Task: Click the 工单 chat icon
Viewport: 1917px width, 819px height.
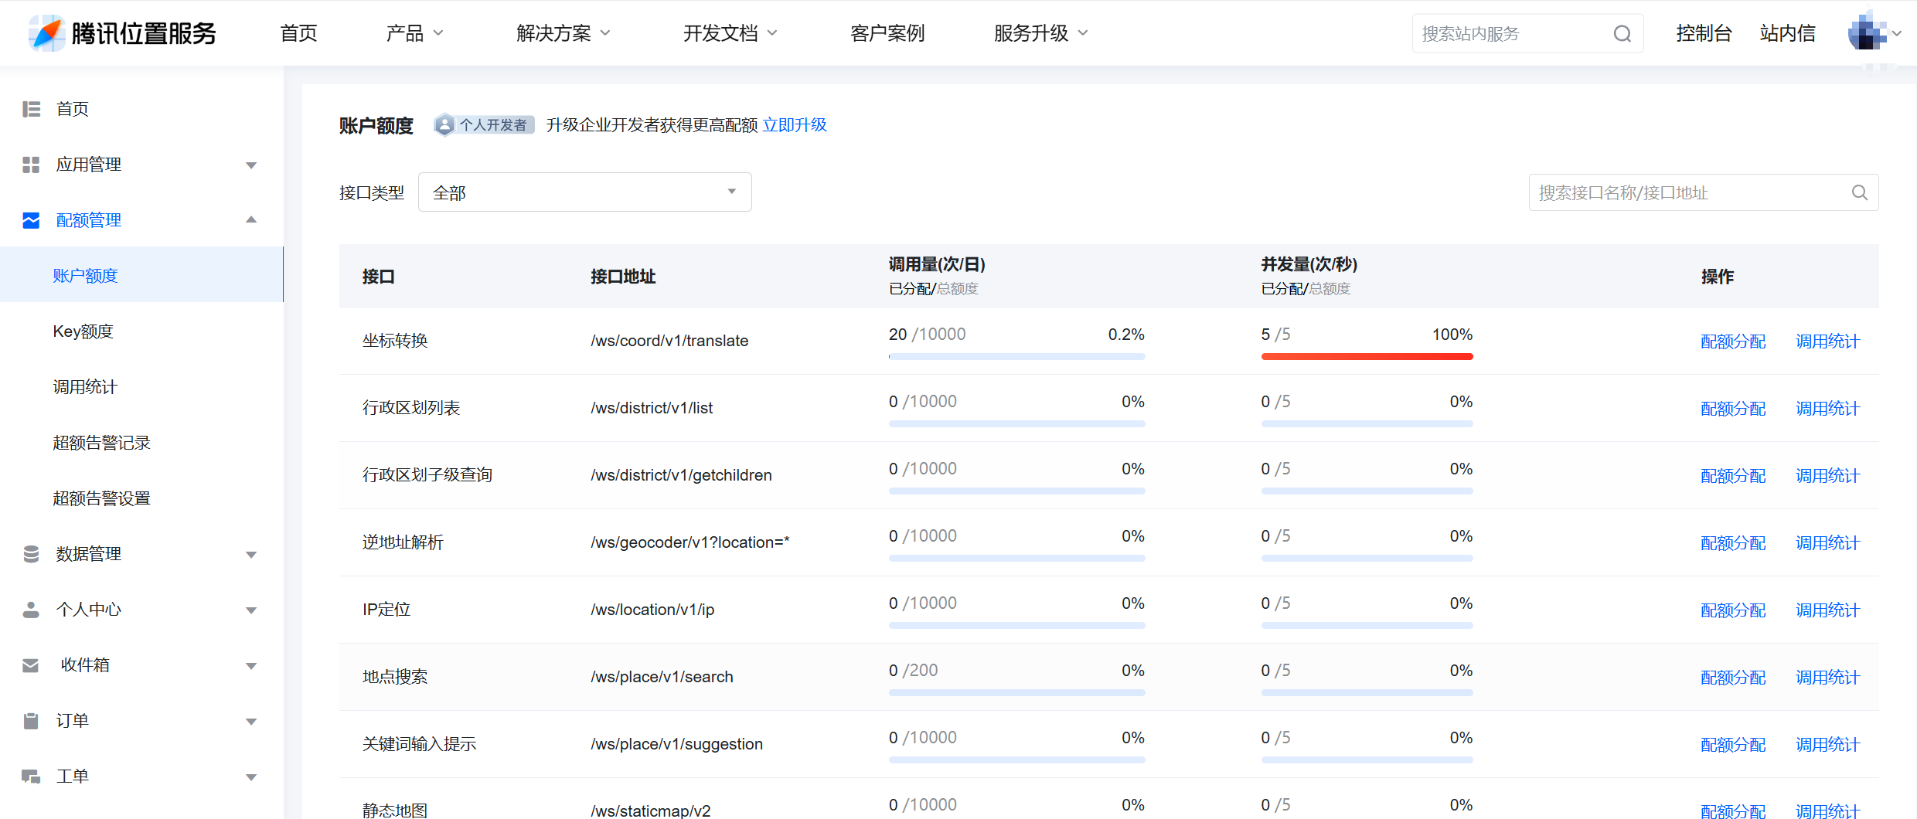Action: click(31, 777)
